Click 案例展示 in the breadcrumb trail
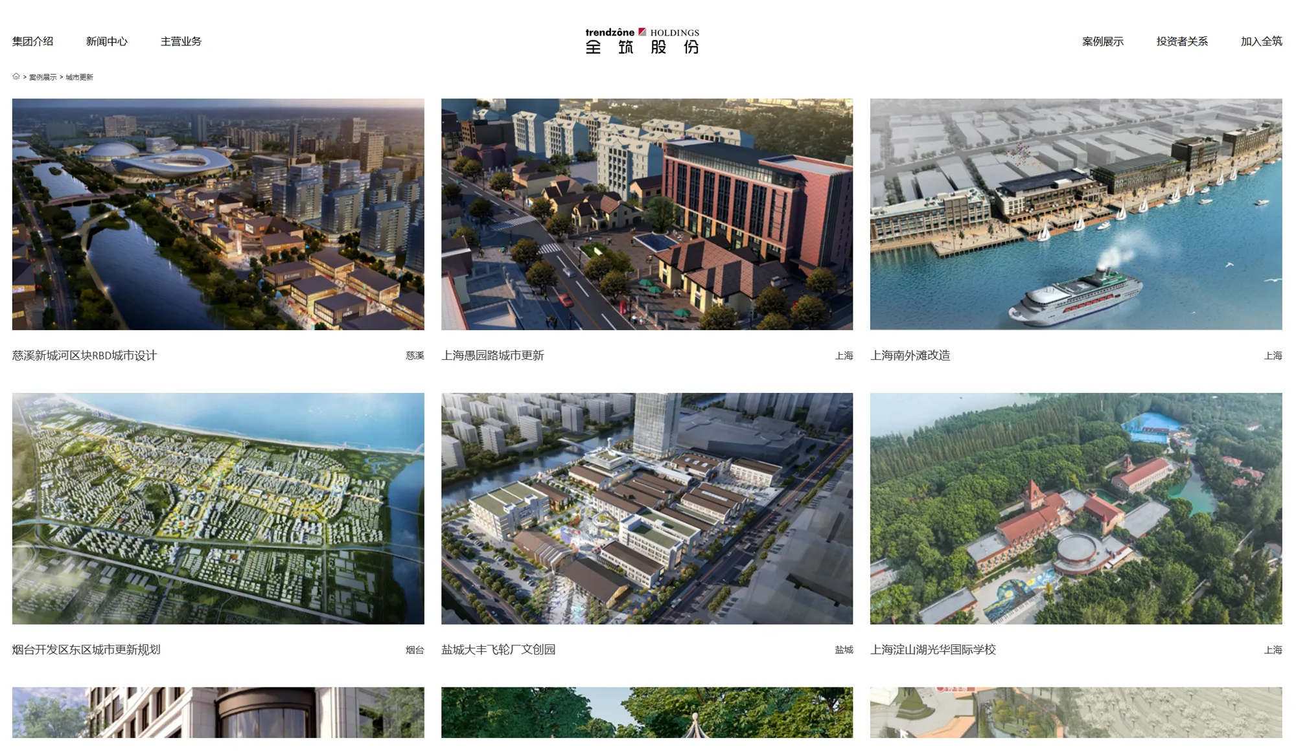 pyautogui.click(x=43, y=77)
